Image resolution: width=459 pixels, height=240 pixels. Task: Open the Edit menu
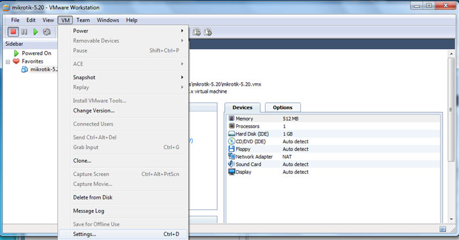click(x=31, y=20)
